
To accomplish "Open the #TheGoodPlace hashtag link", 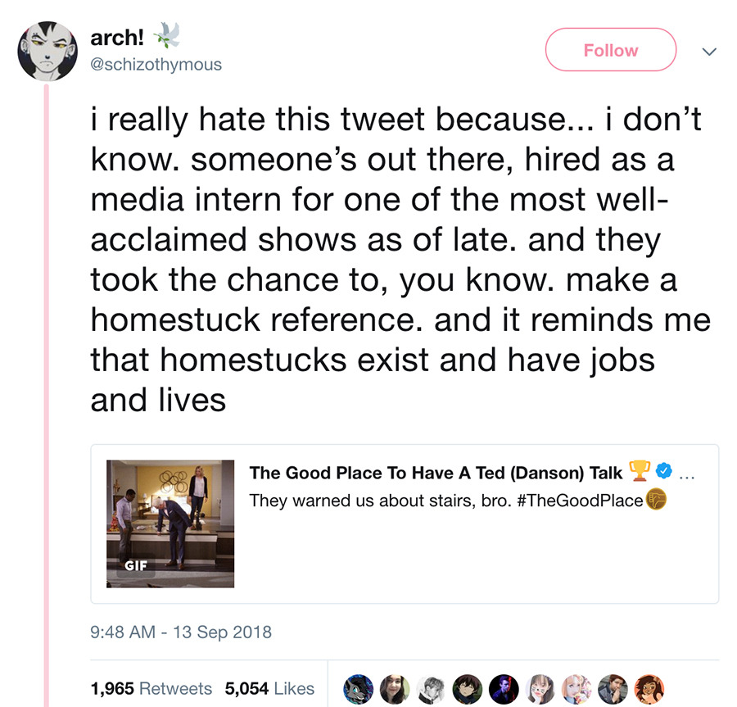I will tap(581, 500).
